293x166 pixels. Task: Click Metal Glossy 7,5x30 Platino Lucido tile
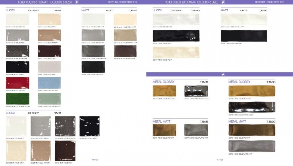coord(252,107)
